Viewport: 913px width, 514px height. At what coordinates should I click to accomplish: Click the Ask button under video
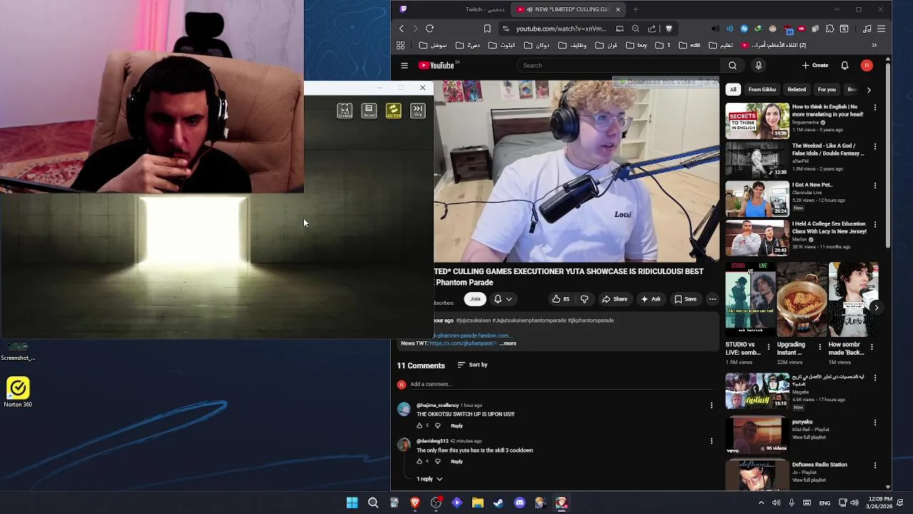coord(651,299)
